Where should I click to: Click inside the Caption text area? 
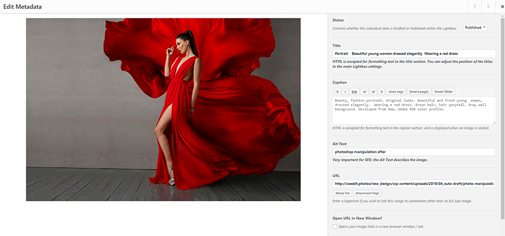tap(414, 110)
